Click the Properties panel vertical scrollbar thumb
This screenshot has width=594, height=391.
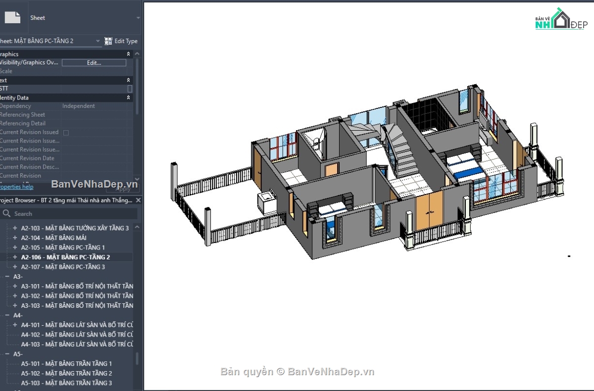tap(137, 87)
